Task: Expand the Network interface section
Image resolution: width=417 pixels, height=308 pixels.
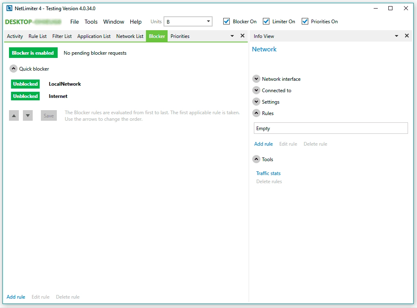Action: tap(256, 79)
